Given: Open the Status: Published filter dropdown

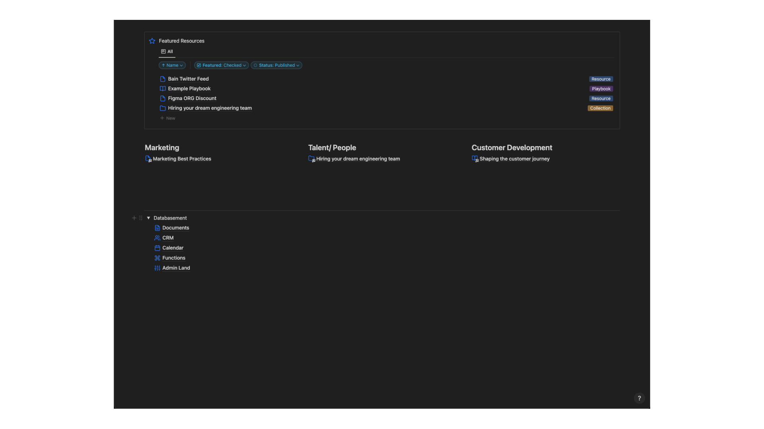Looking at the screenshot, I should [x=277, y=65].
